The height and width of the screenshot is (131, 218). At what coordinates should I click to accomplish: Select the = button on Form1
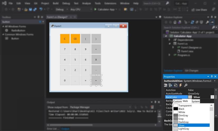(x=86, y=80)
